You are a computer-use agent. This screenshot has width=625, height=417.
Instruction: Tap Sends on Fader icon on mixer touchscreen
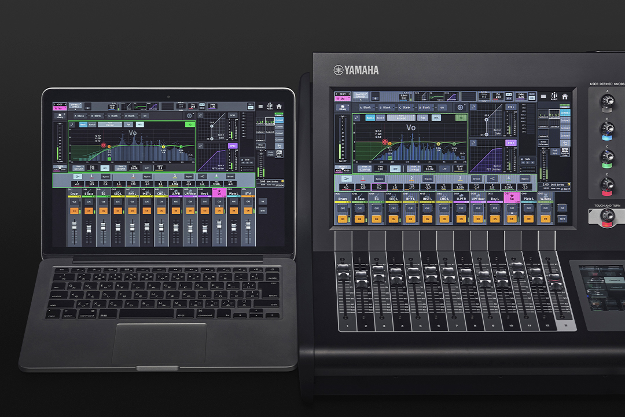tap(565, 152)
